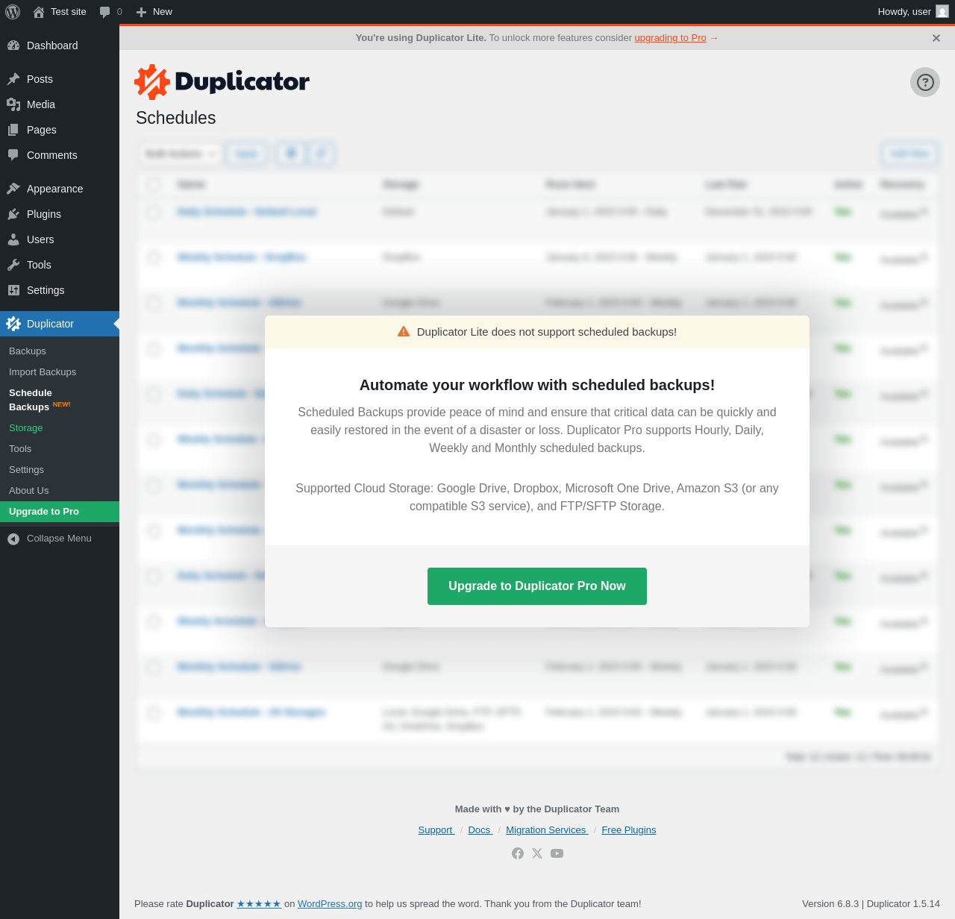Click the Test site home icon
Viewport: 955px width, 919px height.
[39, 12]
